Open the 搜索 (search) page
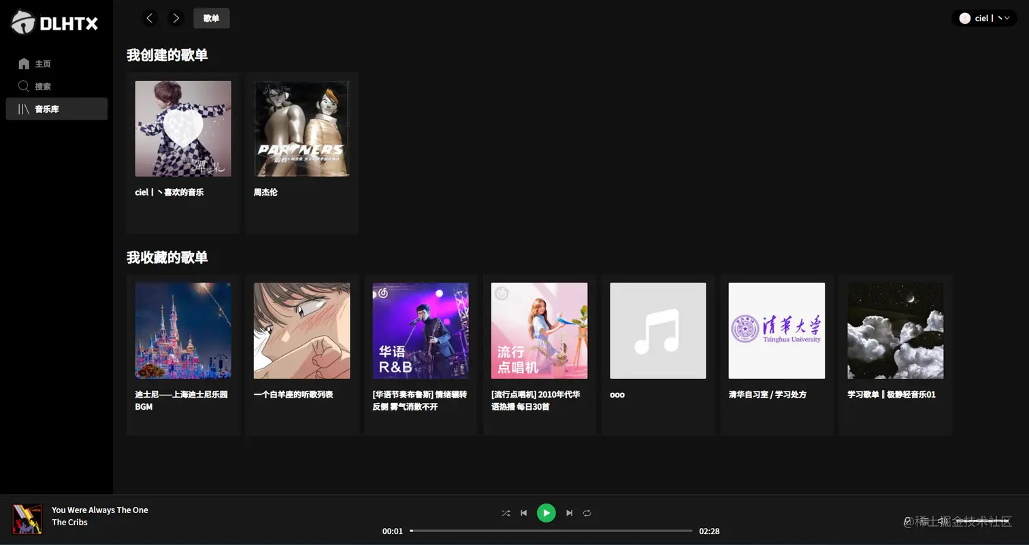Image resolution: width=1029 pixels, height=545 pixels. tap(41, 86)
